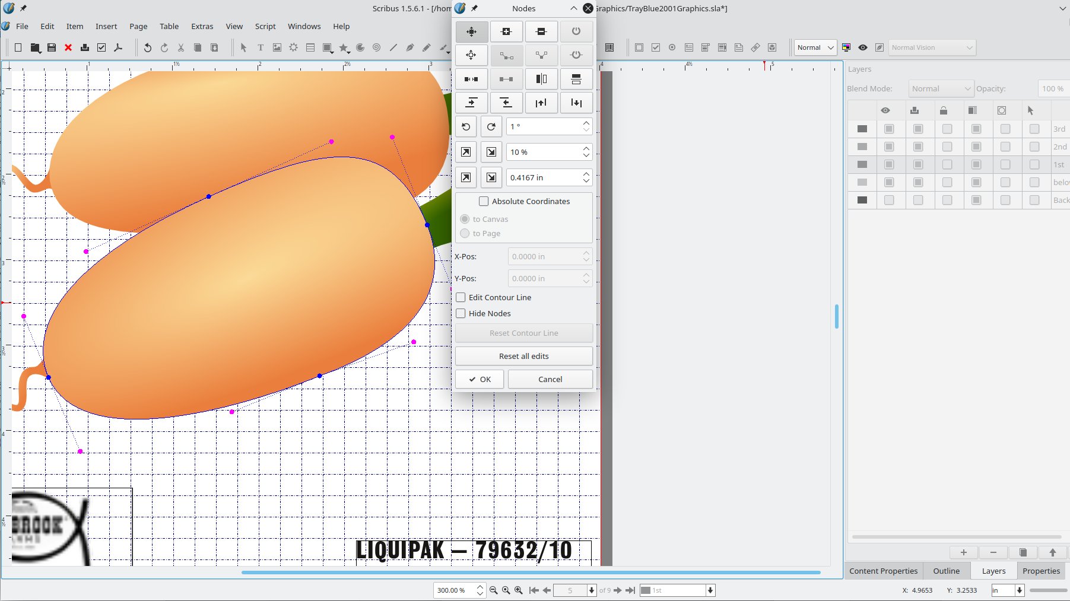The height and width of the screenshot is (601, 1070).
Task: Click shrink path by percent icon
Action: tap(491, 152)
